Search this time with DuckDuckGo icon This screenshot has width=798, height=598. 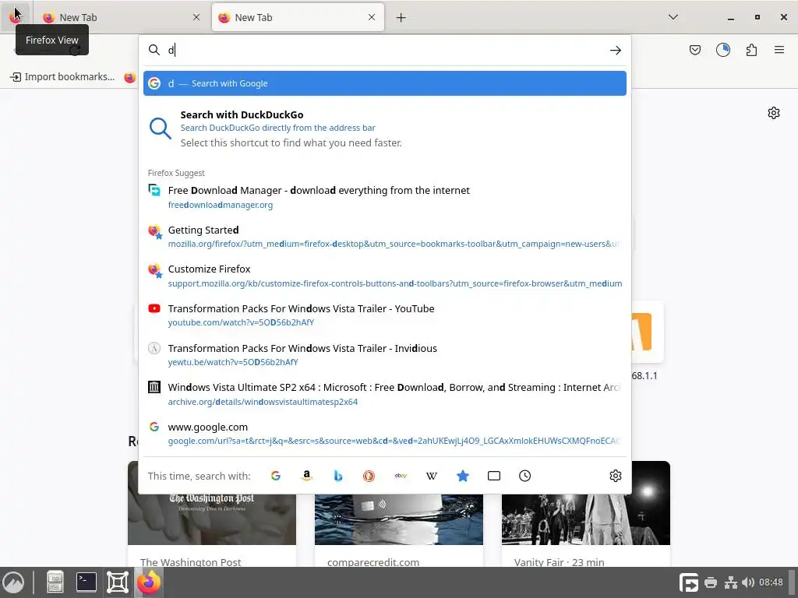[369, 476]
